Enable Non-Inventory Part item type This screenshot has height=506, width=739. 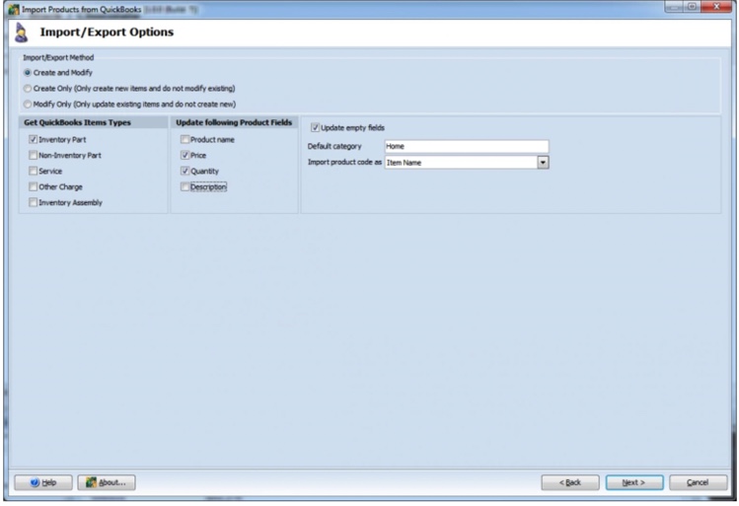click(33, 155)
